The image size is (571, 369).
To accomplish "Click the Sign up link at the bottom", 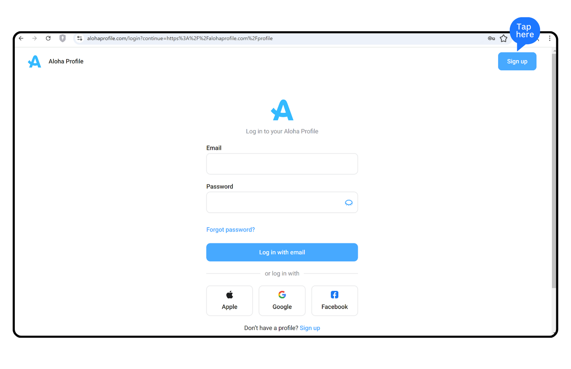I will coord(310,328).
